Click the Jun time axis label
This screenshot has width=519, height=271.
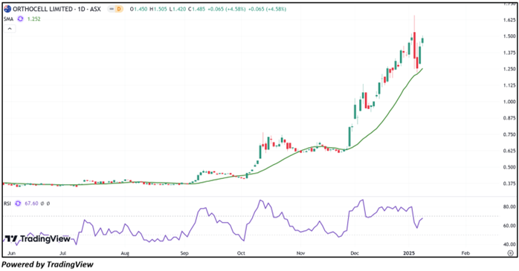pyautogui.click(x=11, y=253)
